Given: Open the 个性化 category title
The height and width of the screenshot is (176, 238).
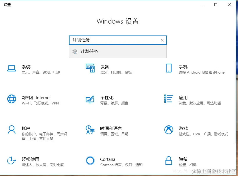Looking at the screenshot, I should click(x=107, y=97).
